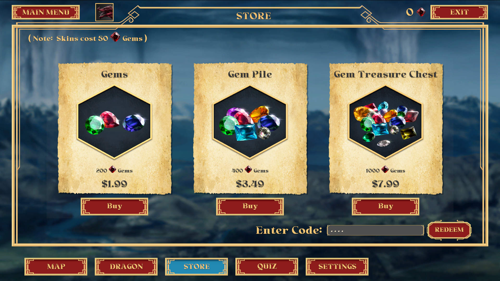Redeem the entered code
The image size is (500, 281).
coord(449,230)
